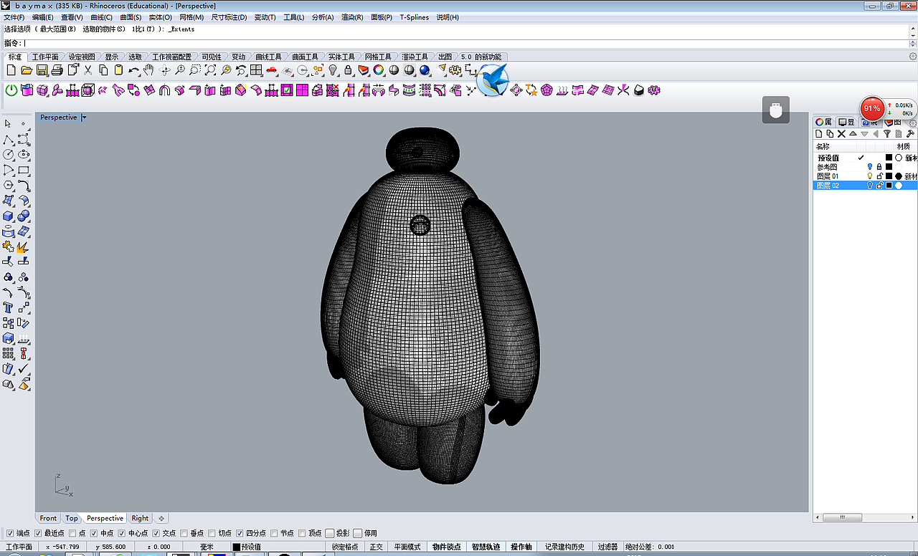Switch to the Right viewport tab
Image resolution: width=918 pixels, height=556 pixels.
click(140, 518)
